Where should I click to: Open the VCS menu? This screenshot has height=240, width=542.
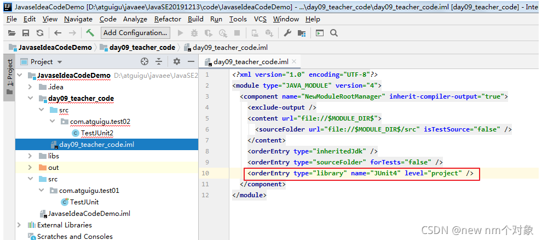[x=260, y=19]
